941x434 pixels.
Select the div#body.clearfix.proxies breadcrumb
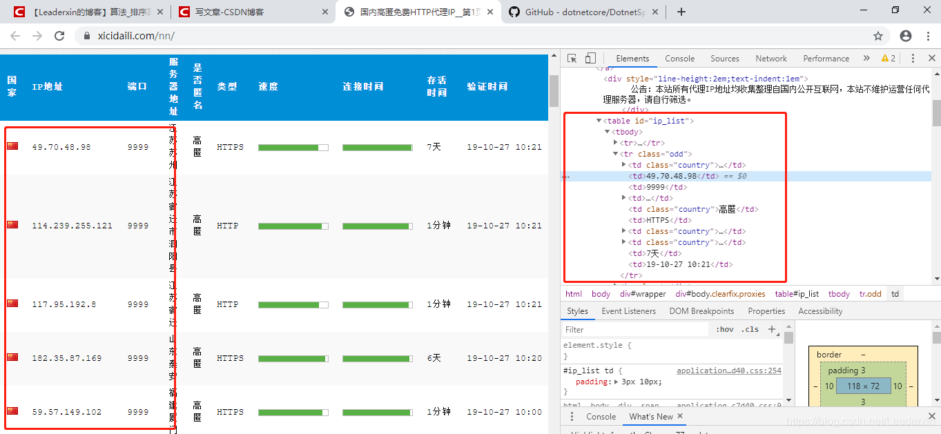720,294
